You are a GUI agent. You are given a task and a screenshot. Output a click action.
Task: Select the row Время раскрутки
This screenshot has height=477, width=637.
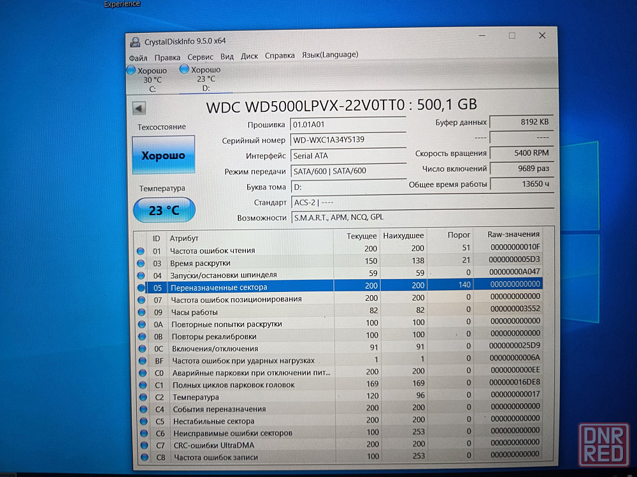(x=340, y=261)
